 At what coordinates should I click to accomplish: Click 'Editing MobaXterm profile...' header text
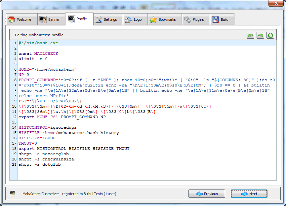pyautogui.click(x=41, y=35)
